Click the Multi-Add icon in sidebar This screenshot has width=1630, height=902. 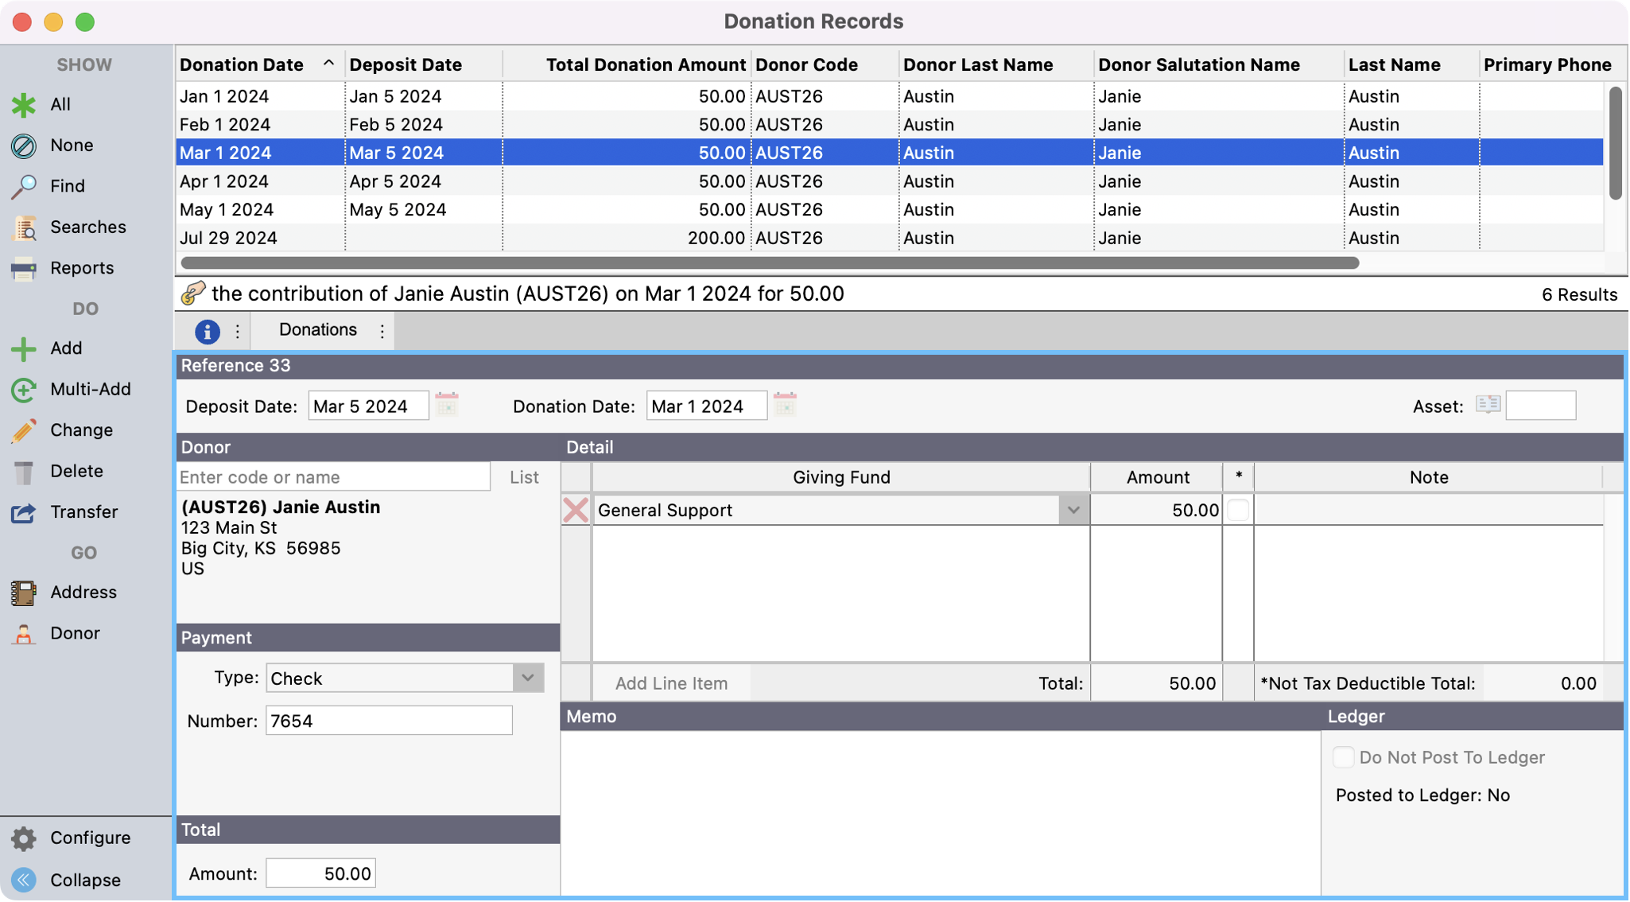(24, 390)
